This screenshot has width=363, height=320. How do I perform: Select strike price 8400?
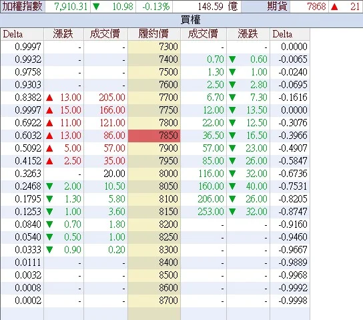[168, 263]
